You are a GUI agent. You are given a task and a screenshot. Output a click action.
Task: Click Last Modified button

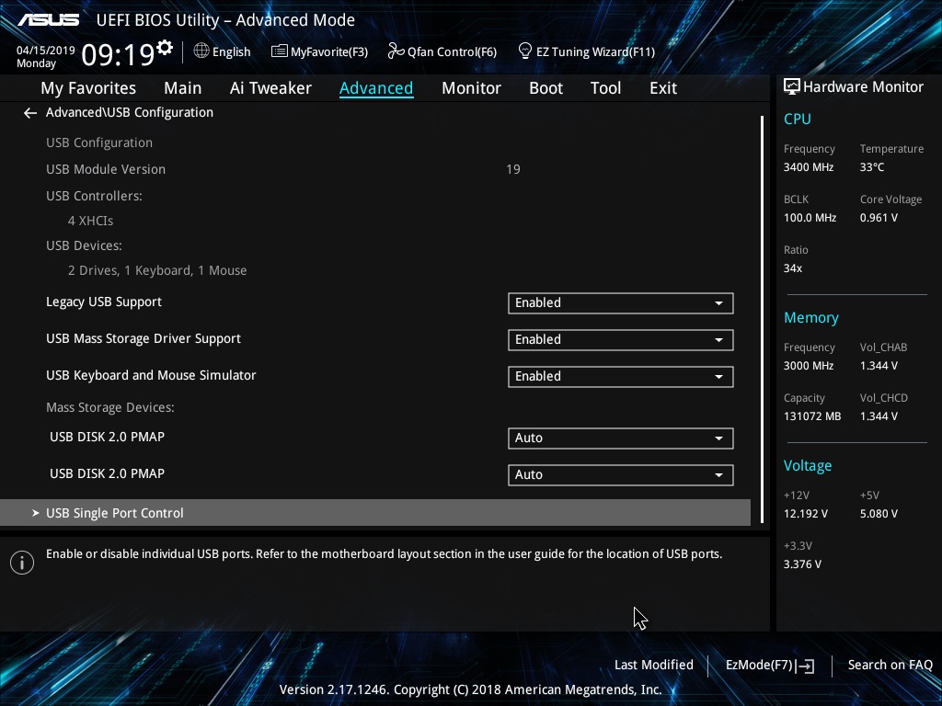pos(654,666)
